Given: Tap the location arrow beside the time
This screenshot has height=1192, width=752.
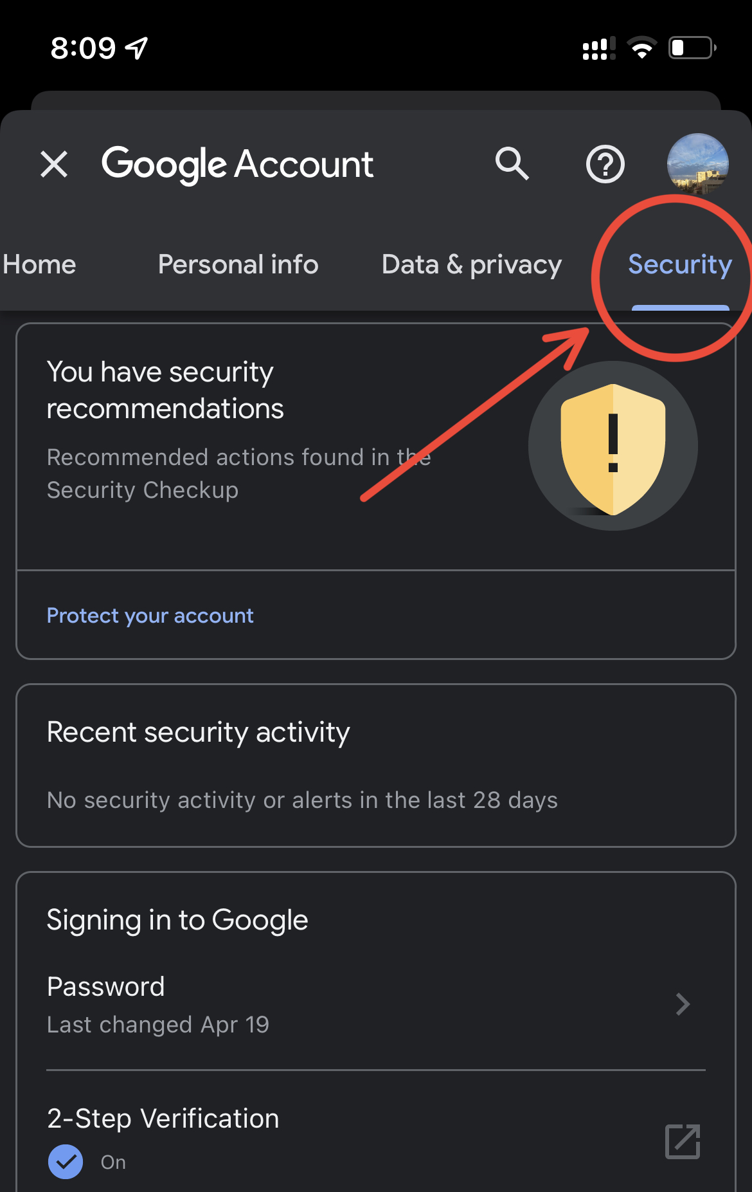Looking at the screenshot, I should click(136, 48).
